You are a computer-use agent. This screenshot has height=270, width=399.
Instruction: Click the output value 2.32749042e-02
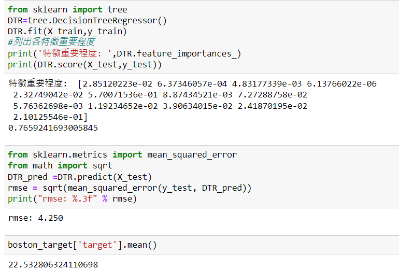pyautogui.click(x=48, y=95)
